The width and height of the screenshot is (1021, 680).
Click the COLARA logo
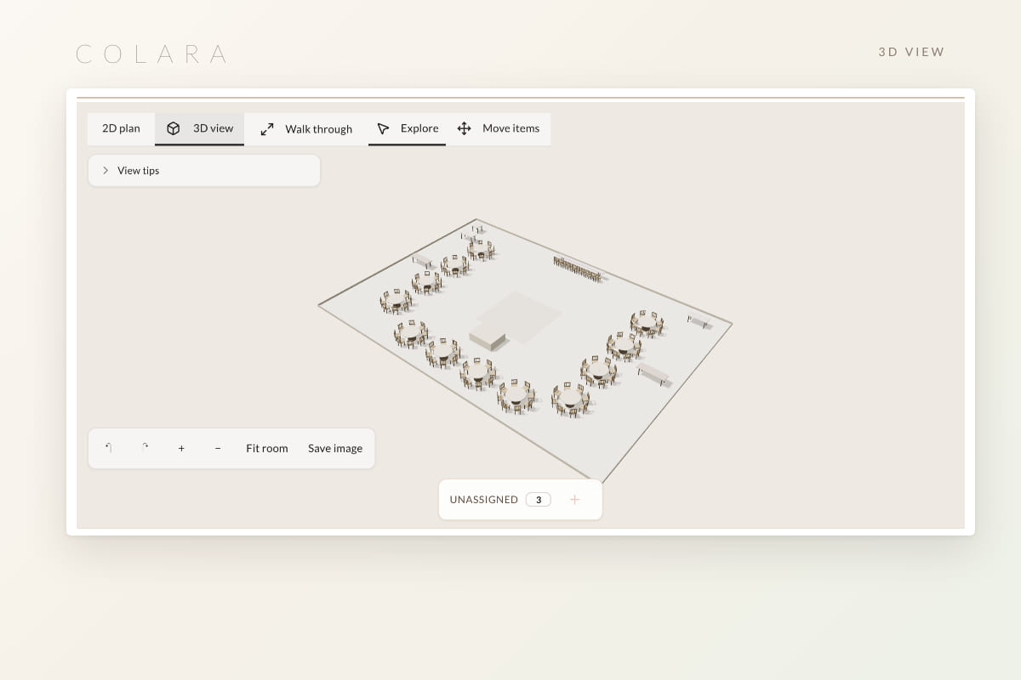pyautogui.click(x=151, y=54)
